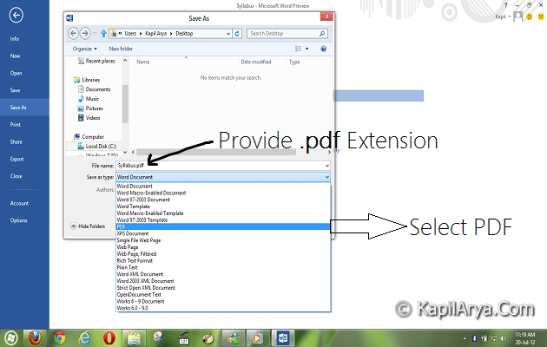Click the back arrow in Word backstage
Screen dimensions: 547x347
click(16, 16)
